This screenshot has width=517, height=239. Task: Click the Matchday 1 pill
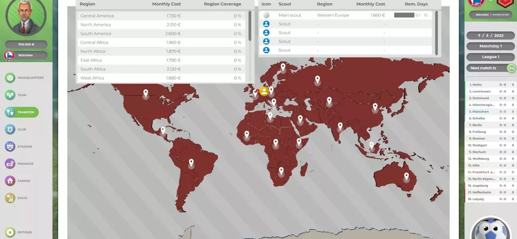point(490,46)
